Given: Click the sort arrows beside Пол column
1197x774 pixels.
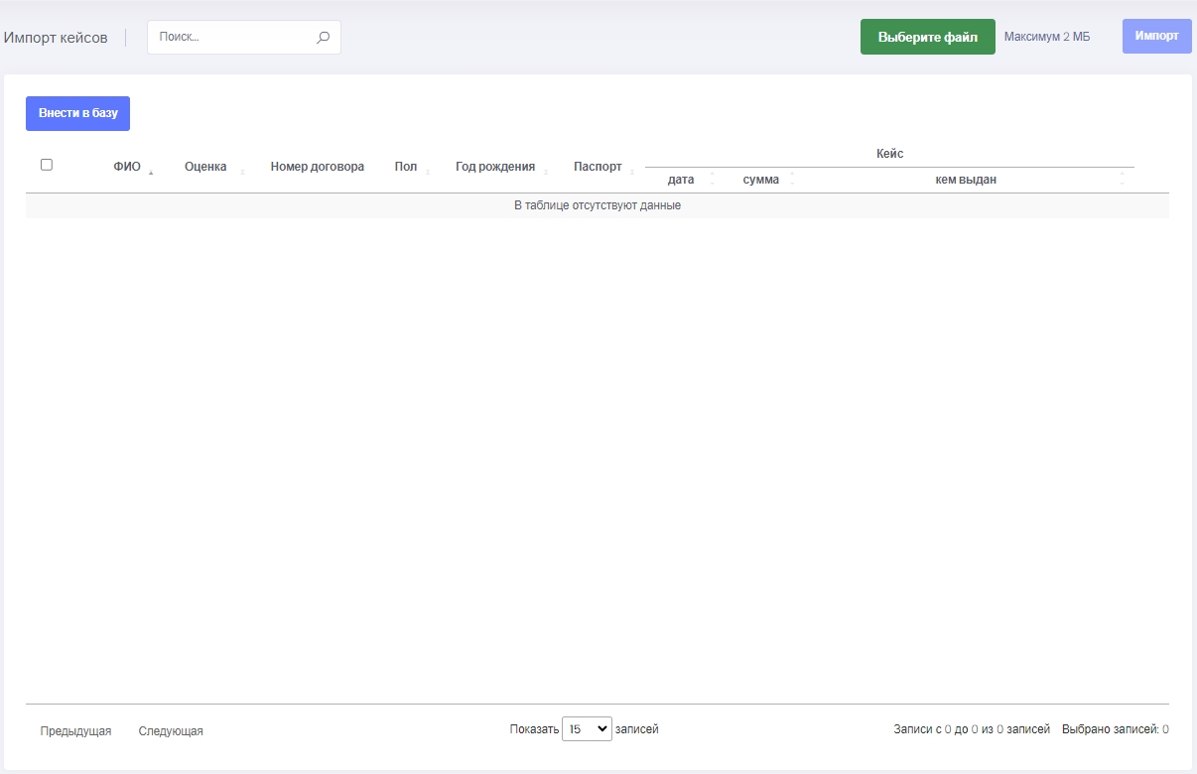Looking at the screenshot, I should coord(428,170).
